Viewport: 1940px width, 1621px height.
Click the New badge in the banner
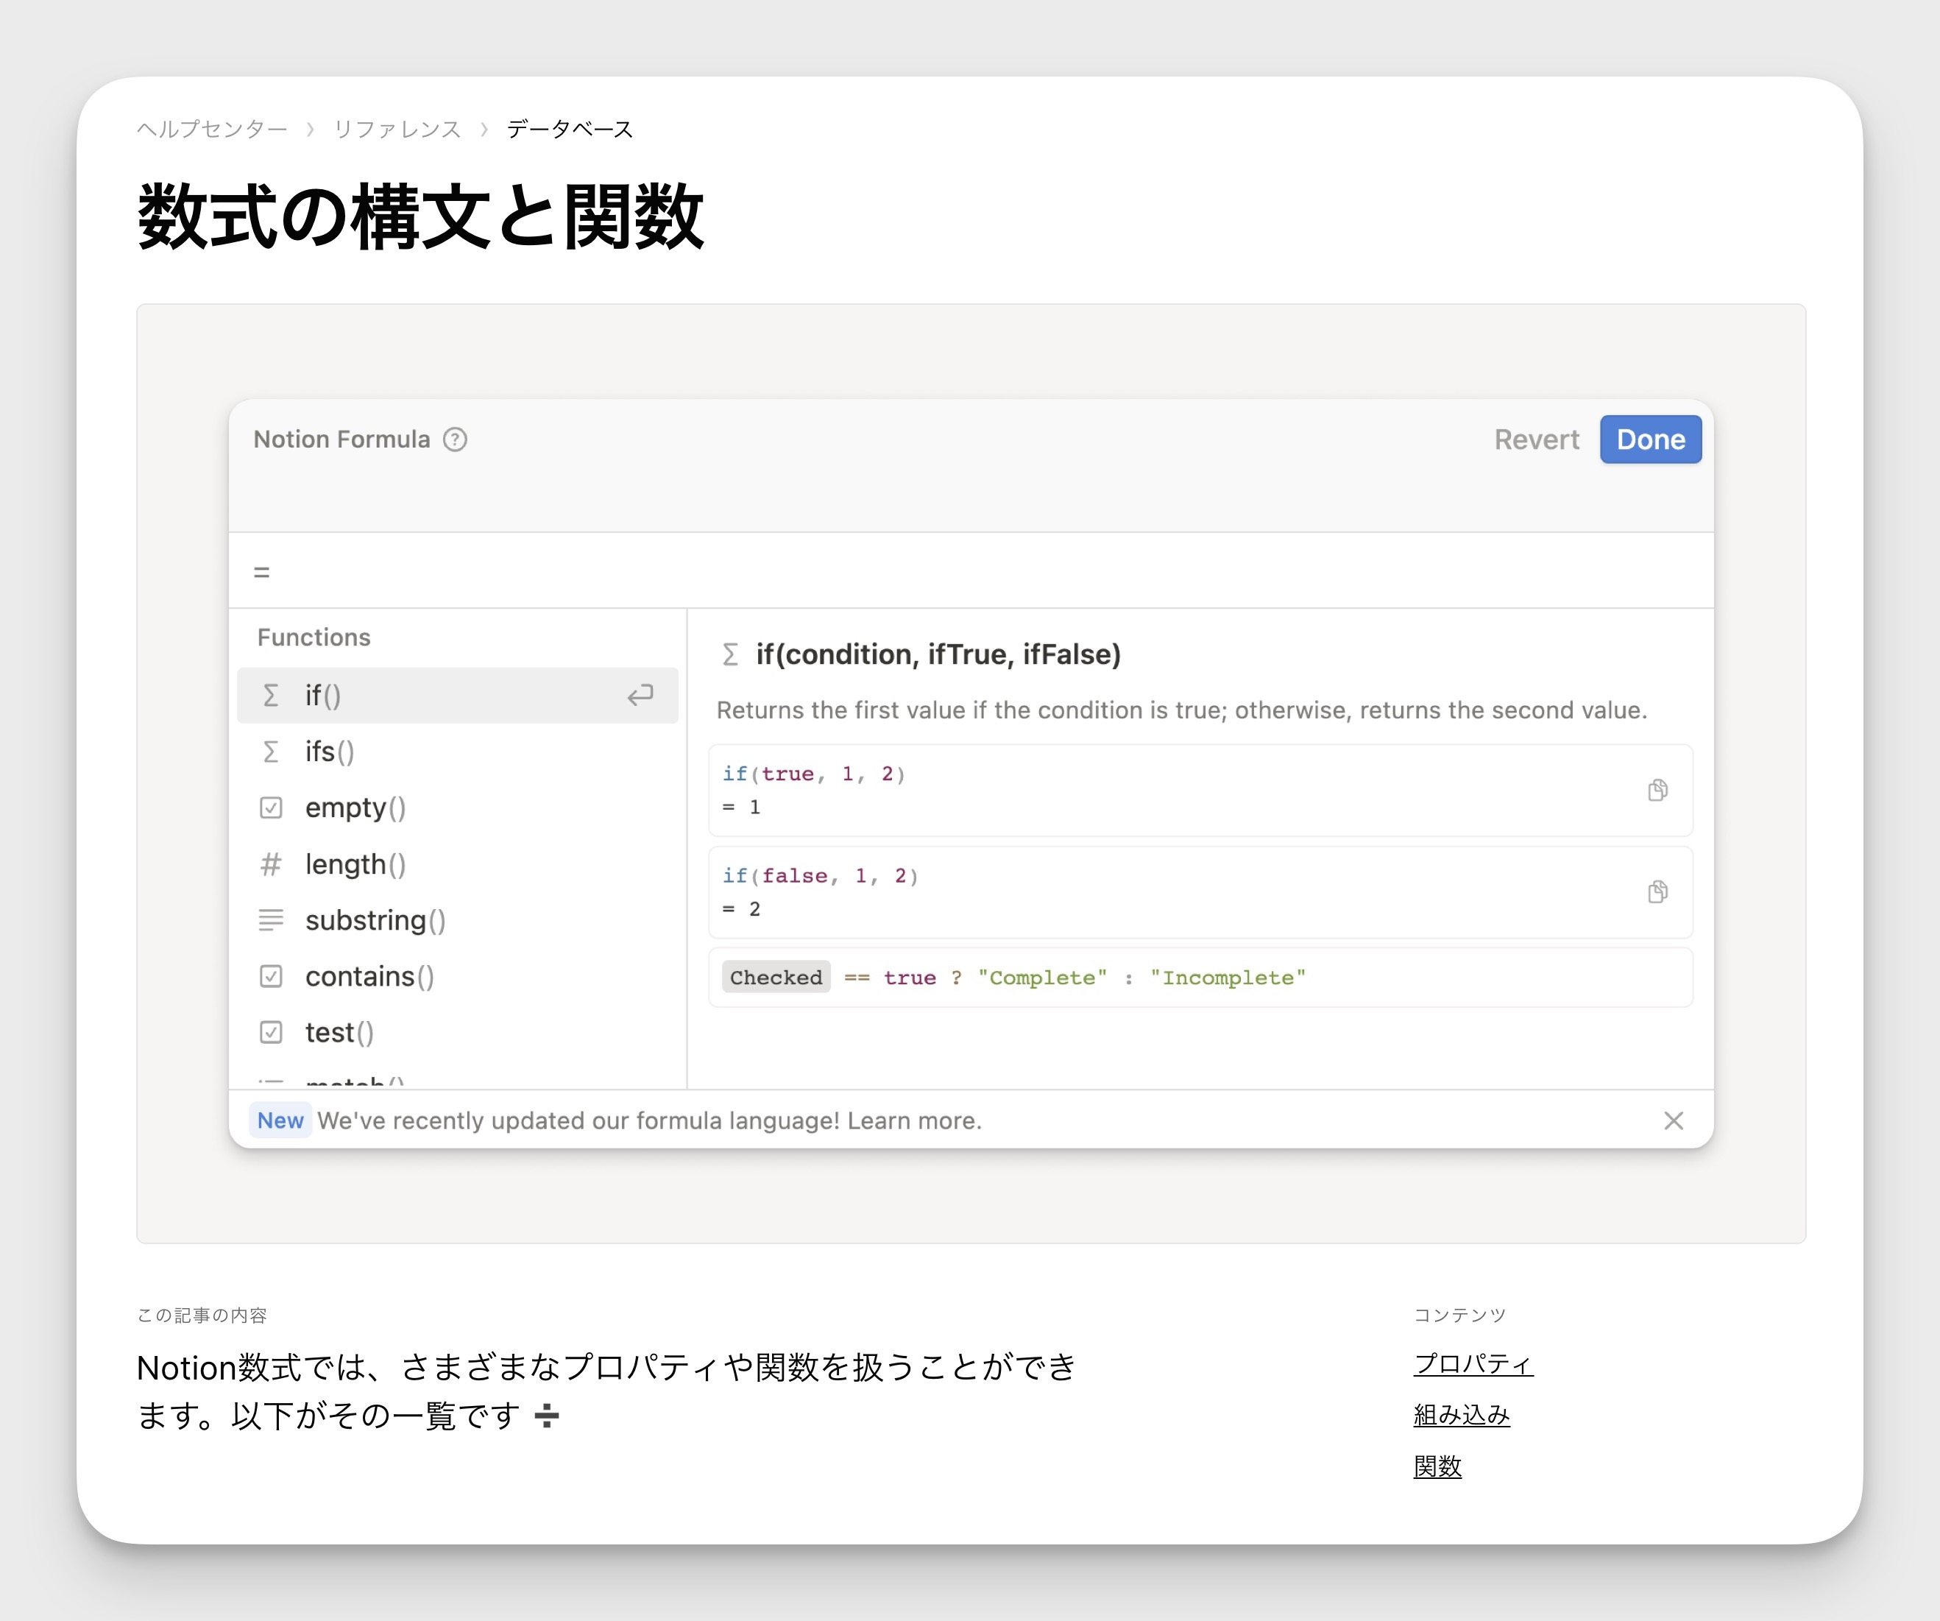[x=280, y=1120]
